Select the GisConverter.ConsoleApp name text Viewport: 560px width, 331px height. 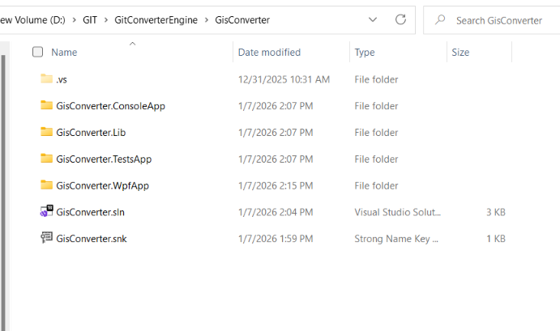coord(111,106)
